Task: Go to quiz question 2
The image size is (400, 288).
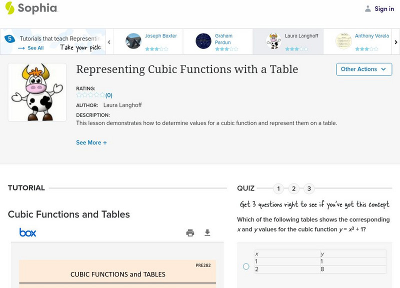Action: tap(294, 188)
